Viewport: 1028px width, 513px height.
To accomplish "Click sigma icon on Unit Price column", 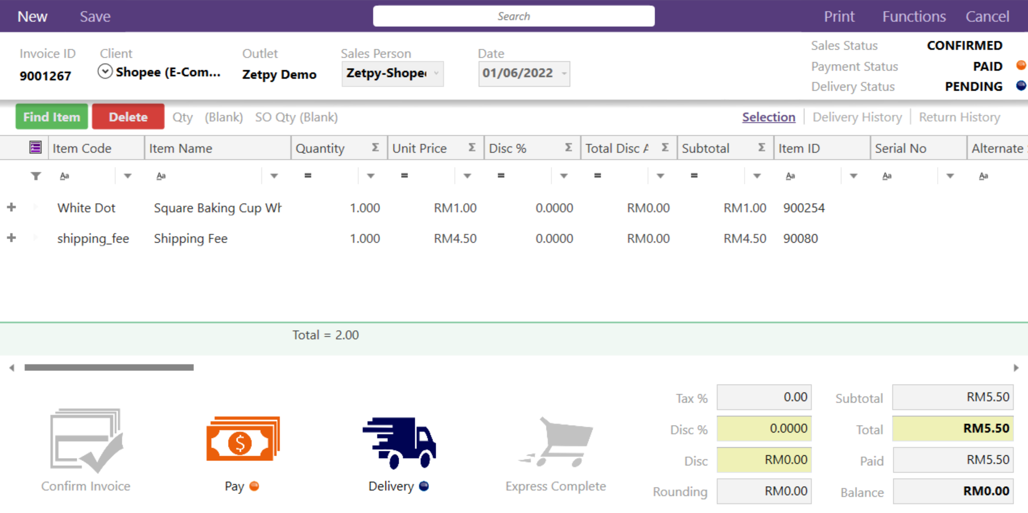I will pos(472,147).
